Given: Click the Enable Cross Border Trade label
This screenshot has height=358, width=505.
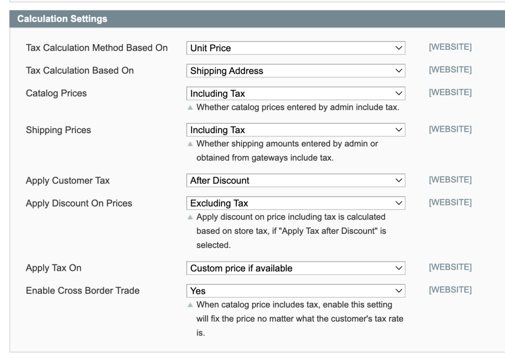Looking at the screenshot, I should point(82,290).
